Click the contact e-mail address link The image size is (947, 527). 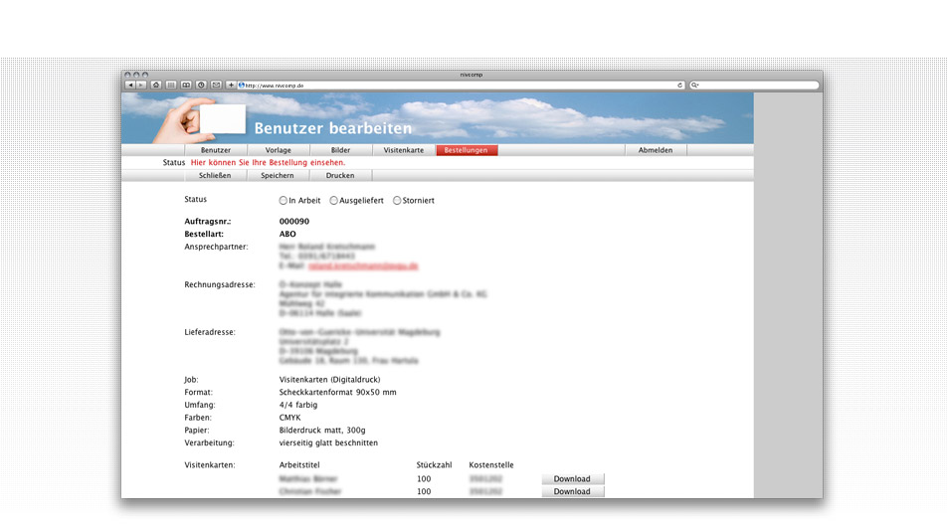coord(362,266)
